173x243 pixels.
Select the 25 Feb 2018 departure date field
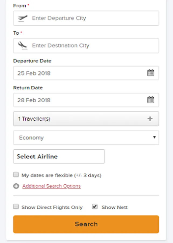coord(78,73)
